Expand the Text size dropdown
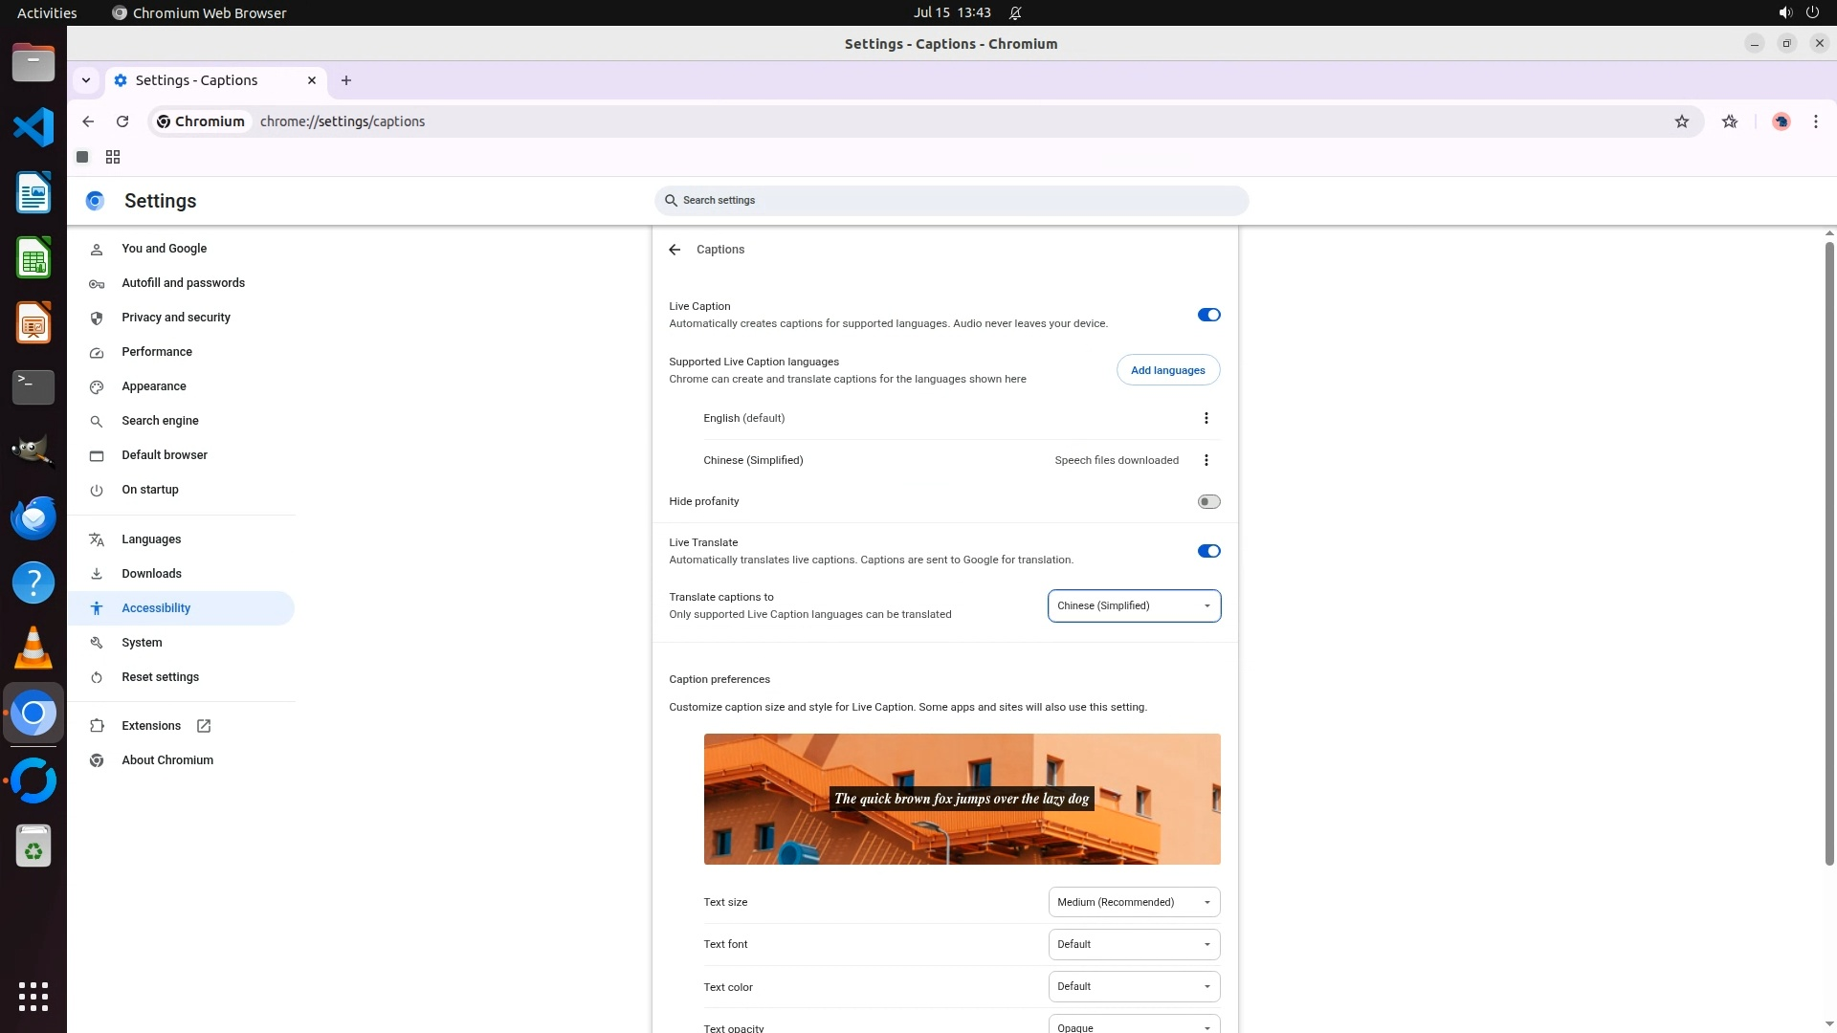This screenshot has height=1033, width=1837. pos(1134,902)
